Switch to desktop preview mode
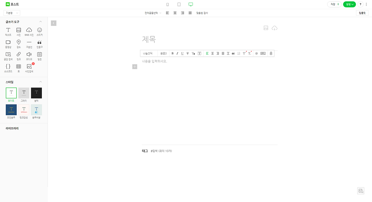Screen dimensions: 372x202 coord(191,4)
